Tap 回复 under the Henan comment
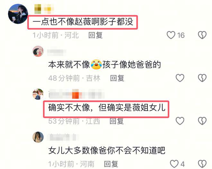 point(111,164)
